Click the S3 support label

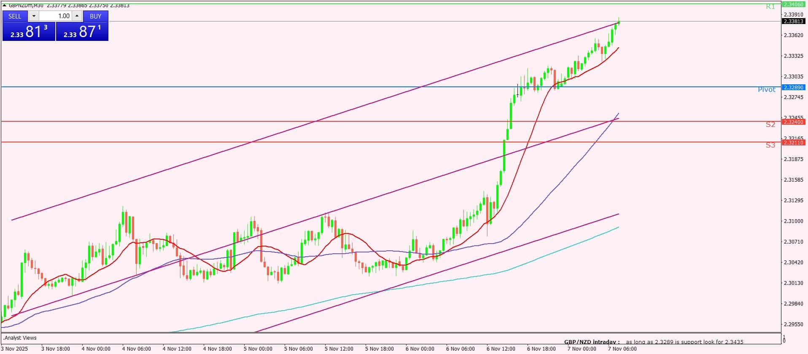point(770,145)
